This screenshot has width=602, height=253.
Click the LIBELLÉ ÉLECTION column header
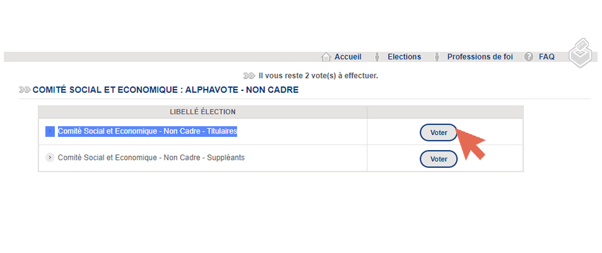203,112
